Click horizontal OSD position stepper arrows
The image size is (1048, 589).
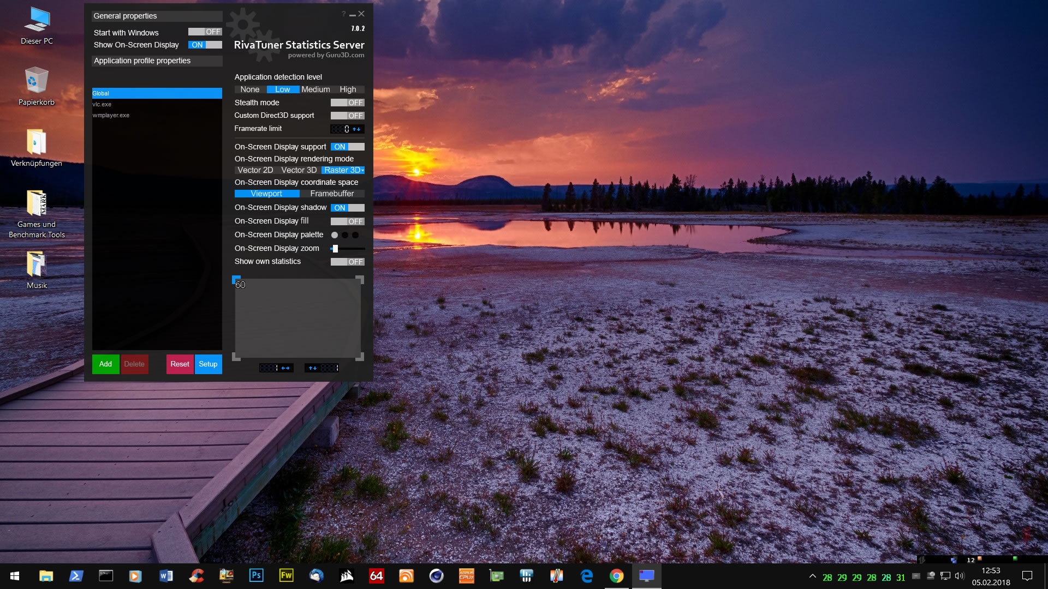[x=285, y=368]
